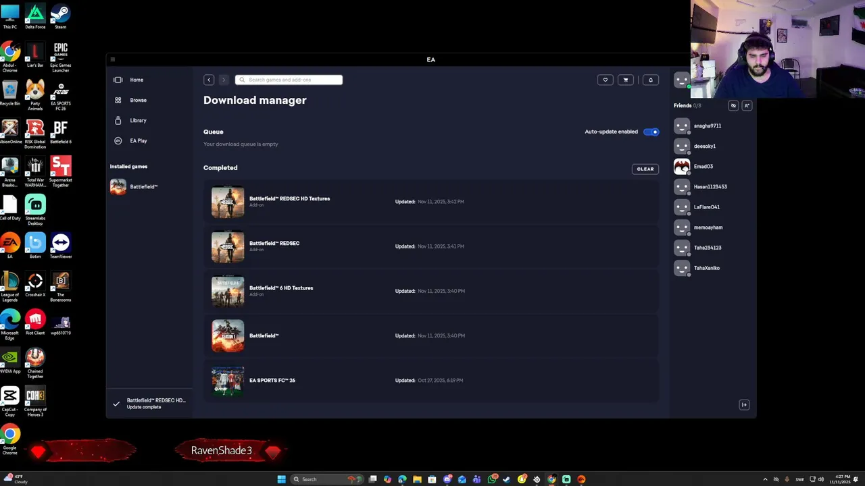Select the League of Legends desktop icon
865x486 pixels.
(x=9, y=287)
